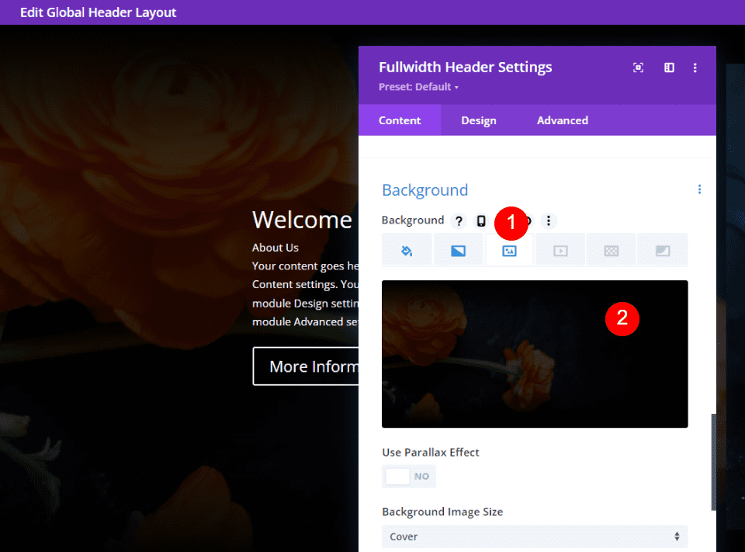Open header settings three-dot menu

(x=695, y=68)
